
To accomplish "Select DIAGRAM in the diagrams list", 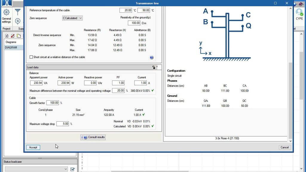I will pyautogui.click(x=11, y=47).
